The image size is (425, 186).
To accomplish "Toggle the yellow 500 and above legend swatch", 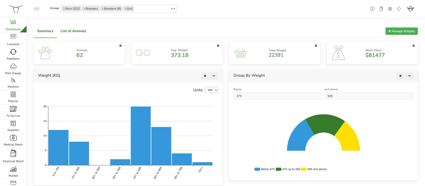I will 304,169.
